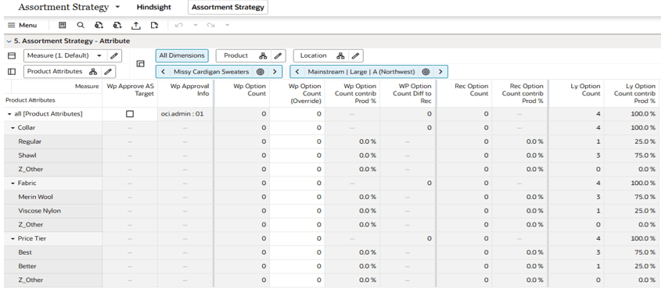Click the edit pencil beside Product Attributes
The height and width of the screenshot is (289, 661).
click(108, 72)
